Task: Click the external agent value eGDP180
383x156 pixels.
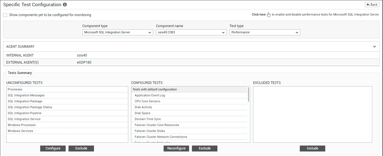Action: click(x=84, y=62)
